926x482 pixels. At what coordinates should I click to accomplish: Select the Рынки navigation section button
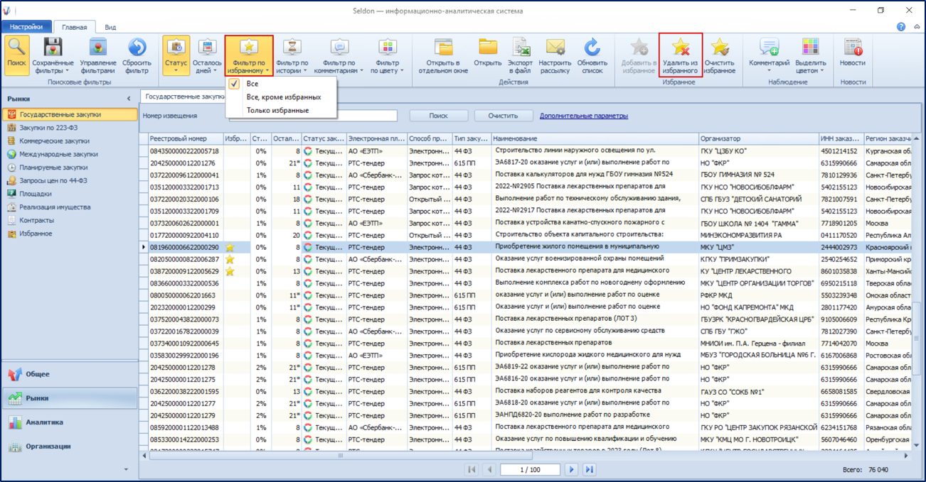pyautogui.click(x=69, y=398)
